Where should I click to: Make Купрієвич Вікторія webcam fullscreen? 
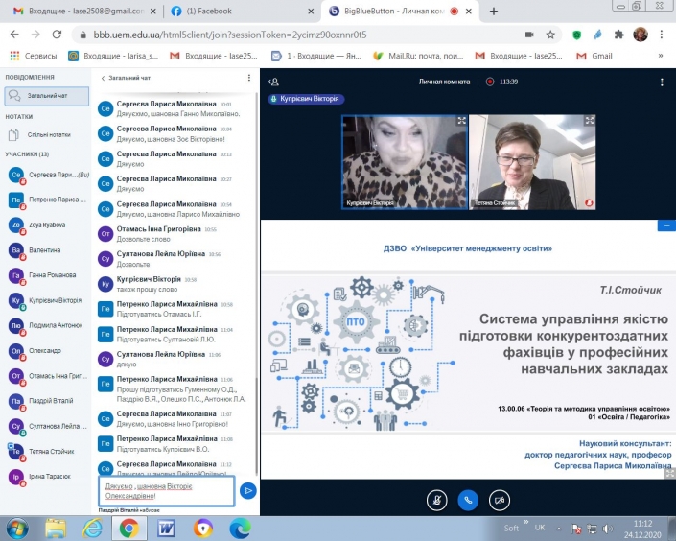tap(461, 121)
